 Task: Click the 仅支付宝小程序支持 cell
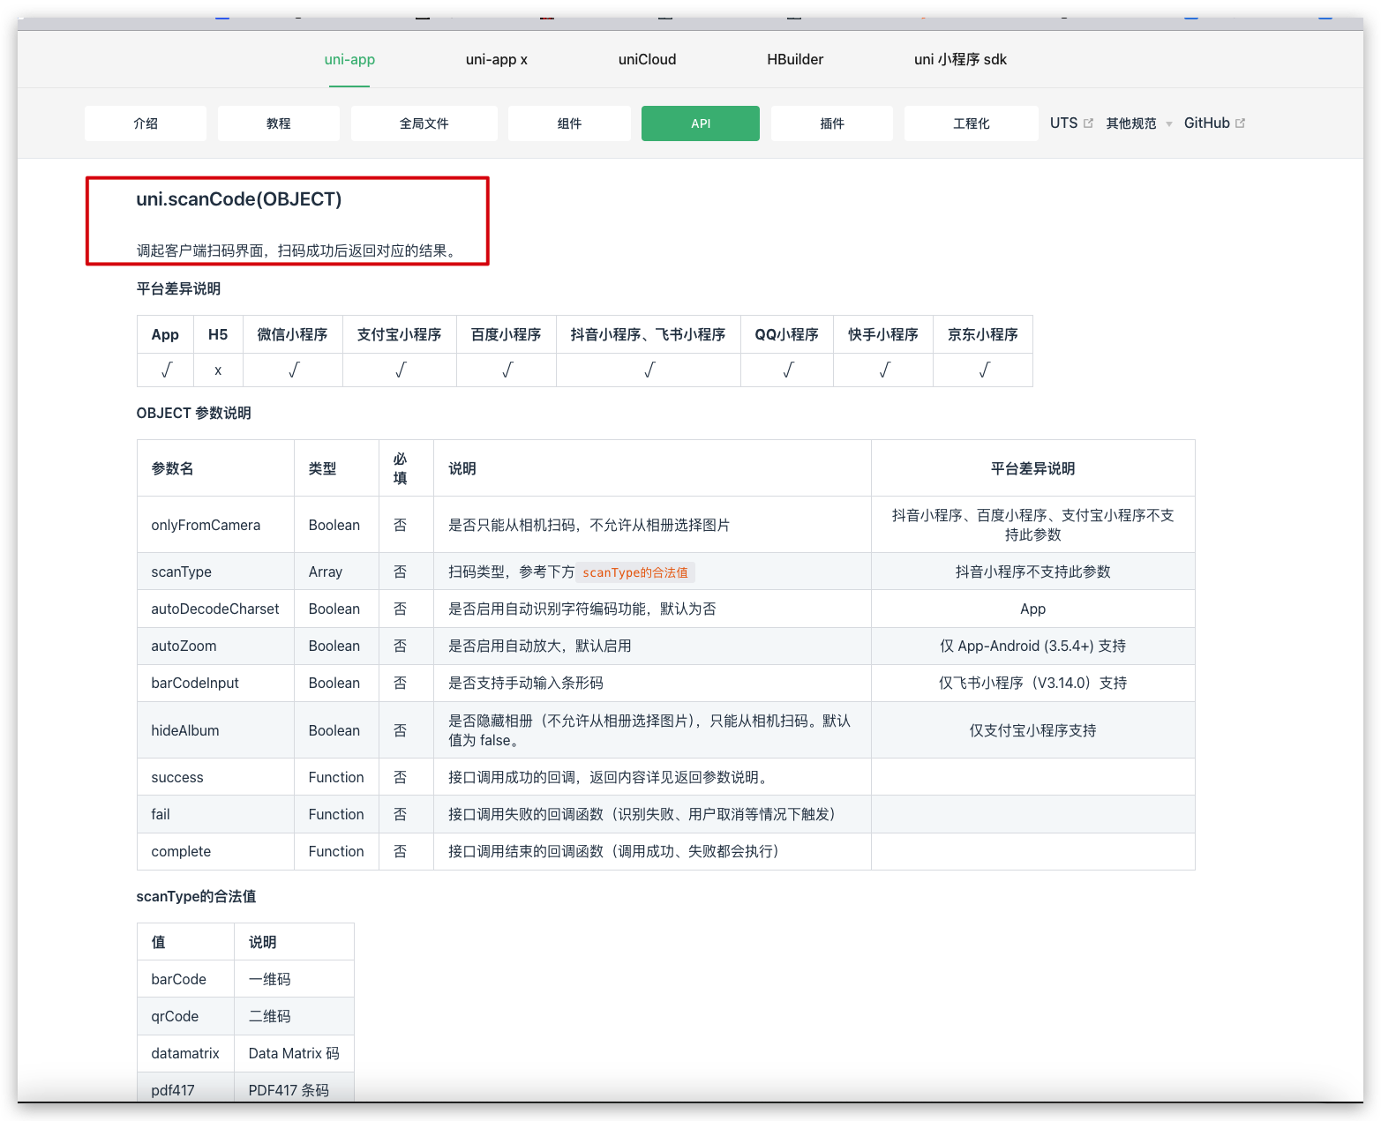click(x=1032, y=730)
